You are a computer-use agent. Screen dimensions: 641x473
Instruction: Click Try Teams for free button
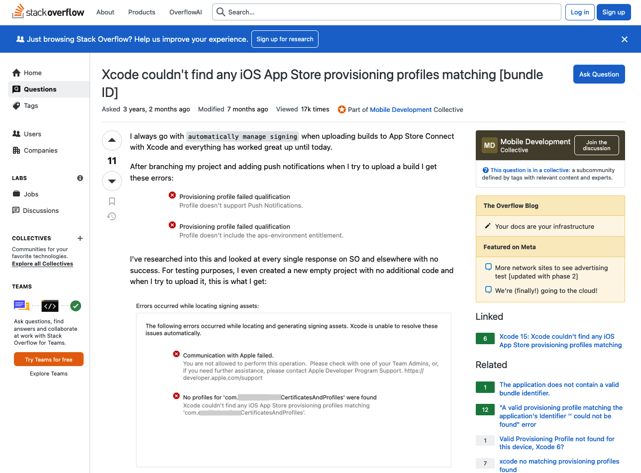pyautogui.click(x=49, y=360)
